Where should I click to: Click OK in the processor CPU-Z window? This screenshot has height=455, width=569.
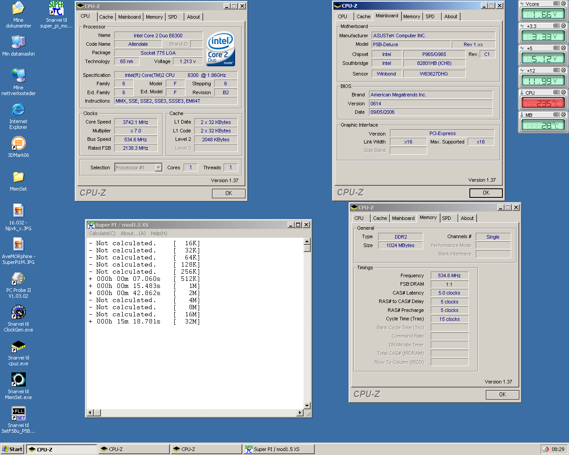tap(228, 193)
